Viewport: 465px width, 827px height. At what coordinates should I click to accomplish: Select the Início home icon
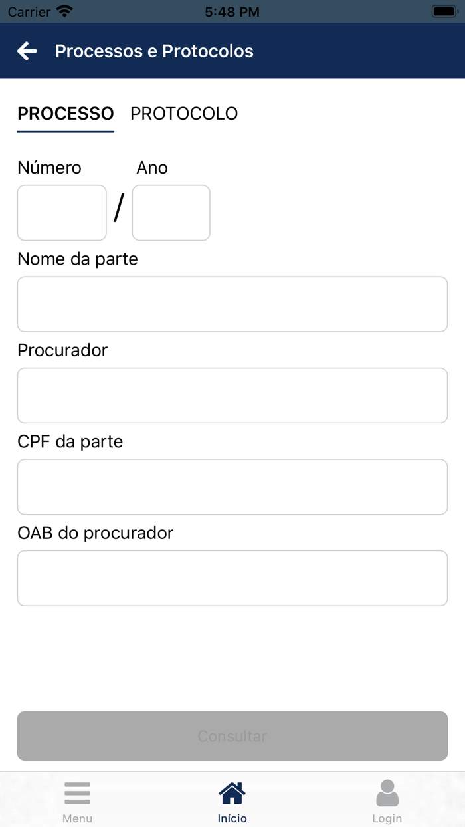(232, 791)
